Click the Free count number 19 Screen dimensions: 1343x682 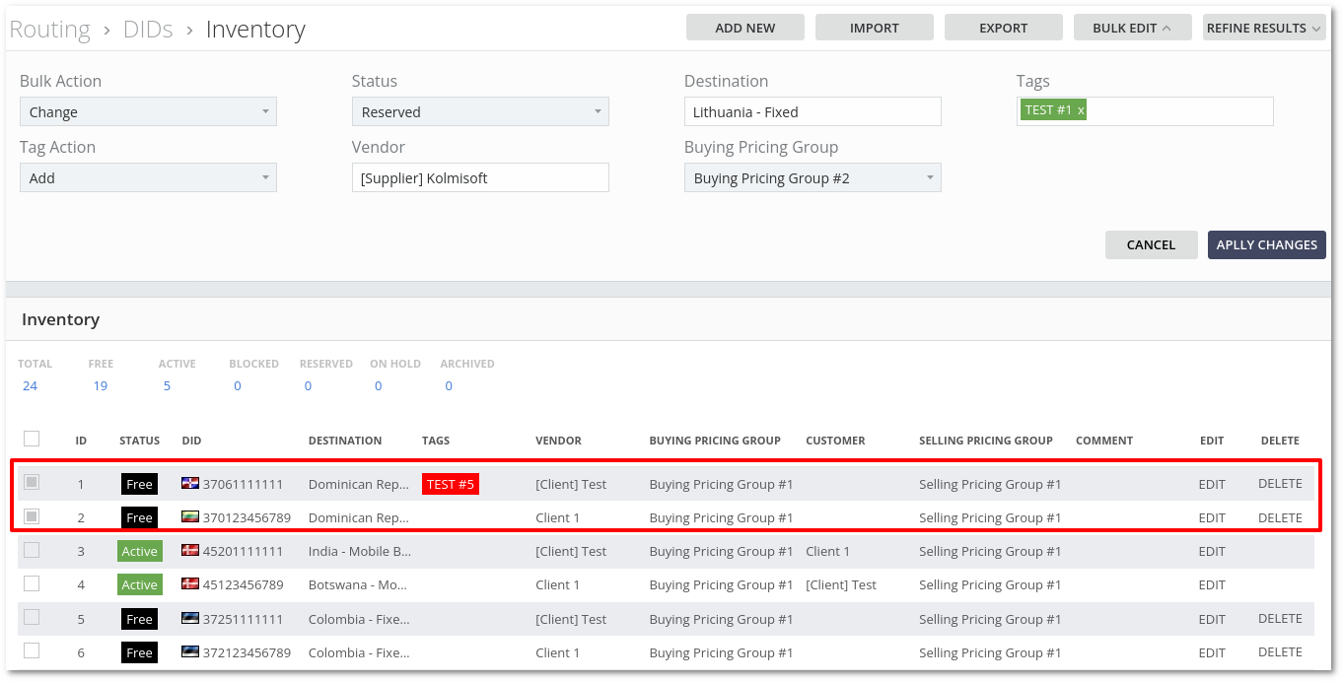pos(101,385)
